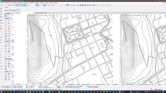Click the GRAPHISOFT label in status bar
The height and width of the screenshot is (93, 166).
point(158,90)
